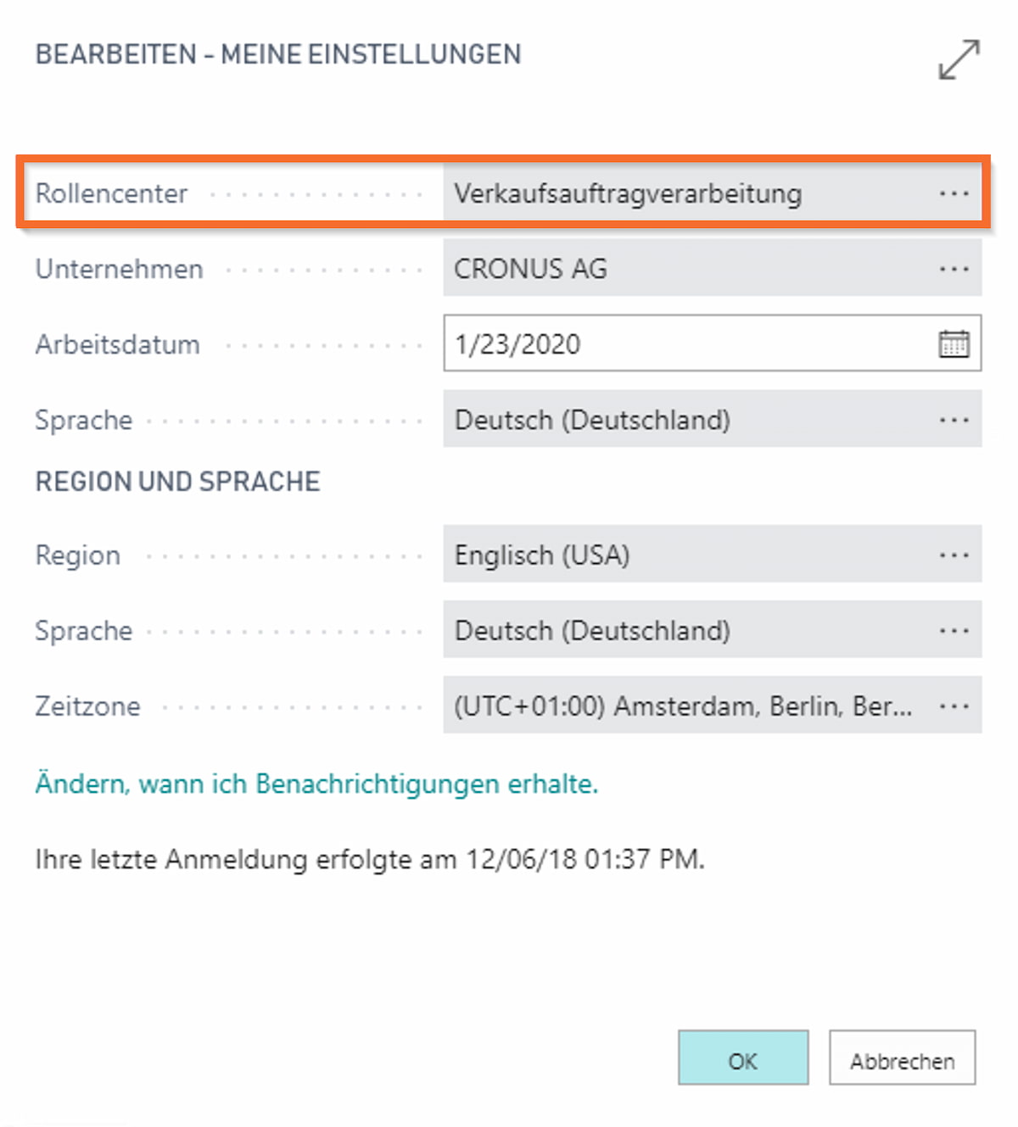Screen dimensions: 1018x1127
Task: Select the CRONUS AG Unternehmen field
Action: (x=713, y=268)
